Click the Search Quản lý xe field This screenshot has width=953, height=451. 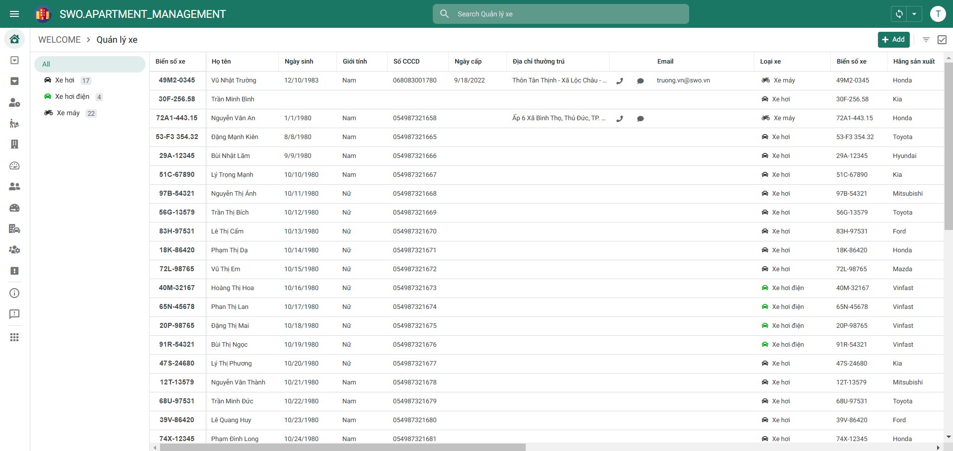tap(560, 14)
